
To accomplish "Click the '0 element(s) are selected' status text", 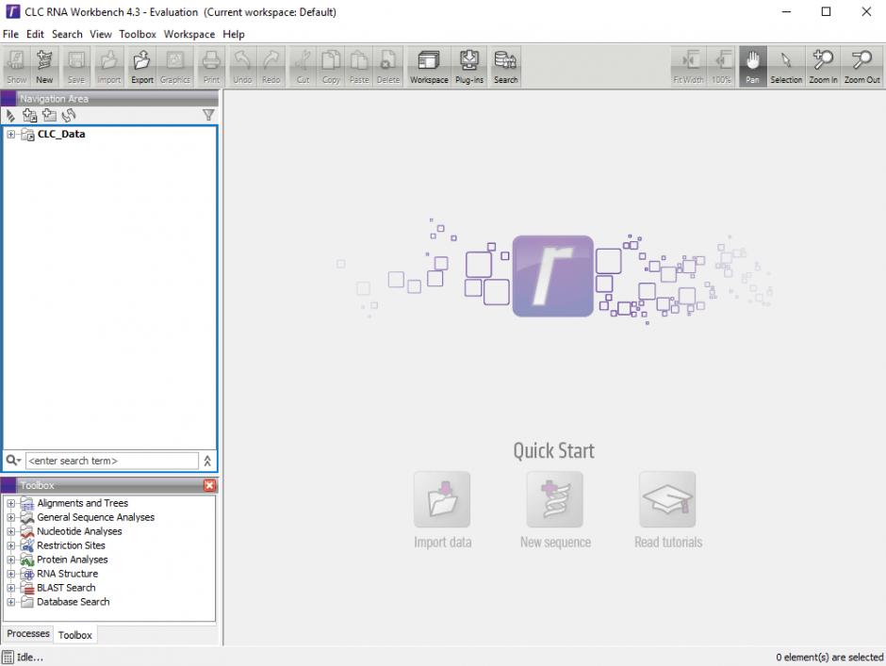I will point(829,657).
